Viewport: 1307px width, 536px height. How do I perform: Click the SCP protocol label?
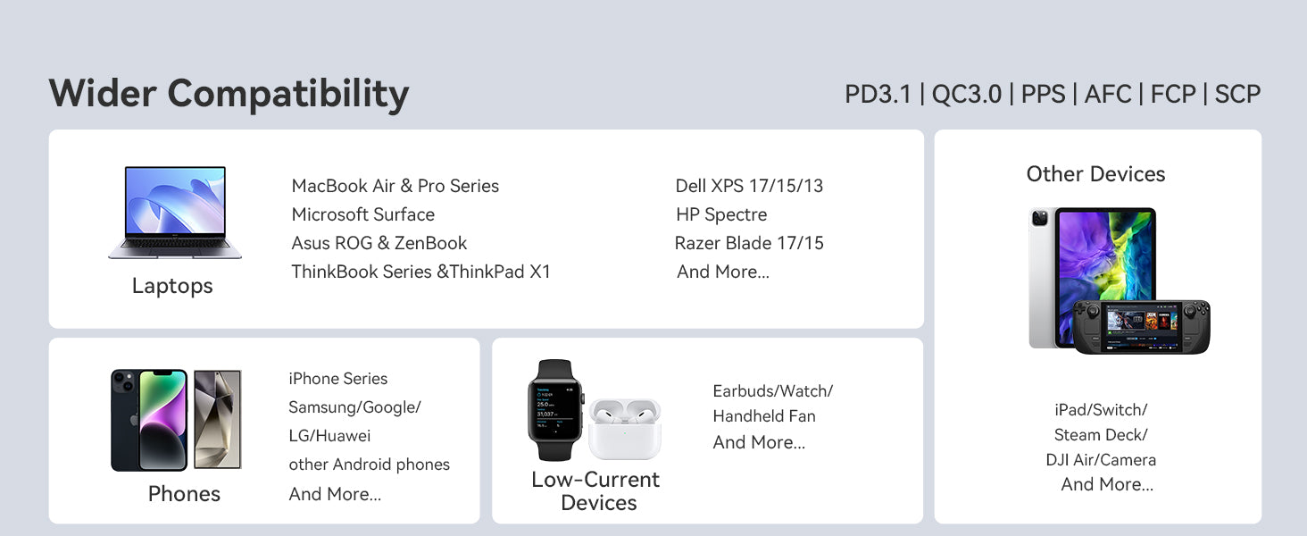pos(1237,94)
